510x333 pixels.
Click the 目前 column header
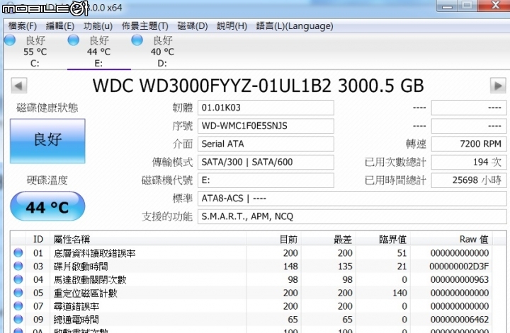coord(274,240)
